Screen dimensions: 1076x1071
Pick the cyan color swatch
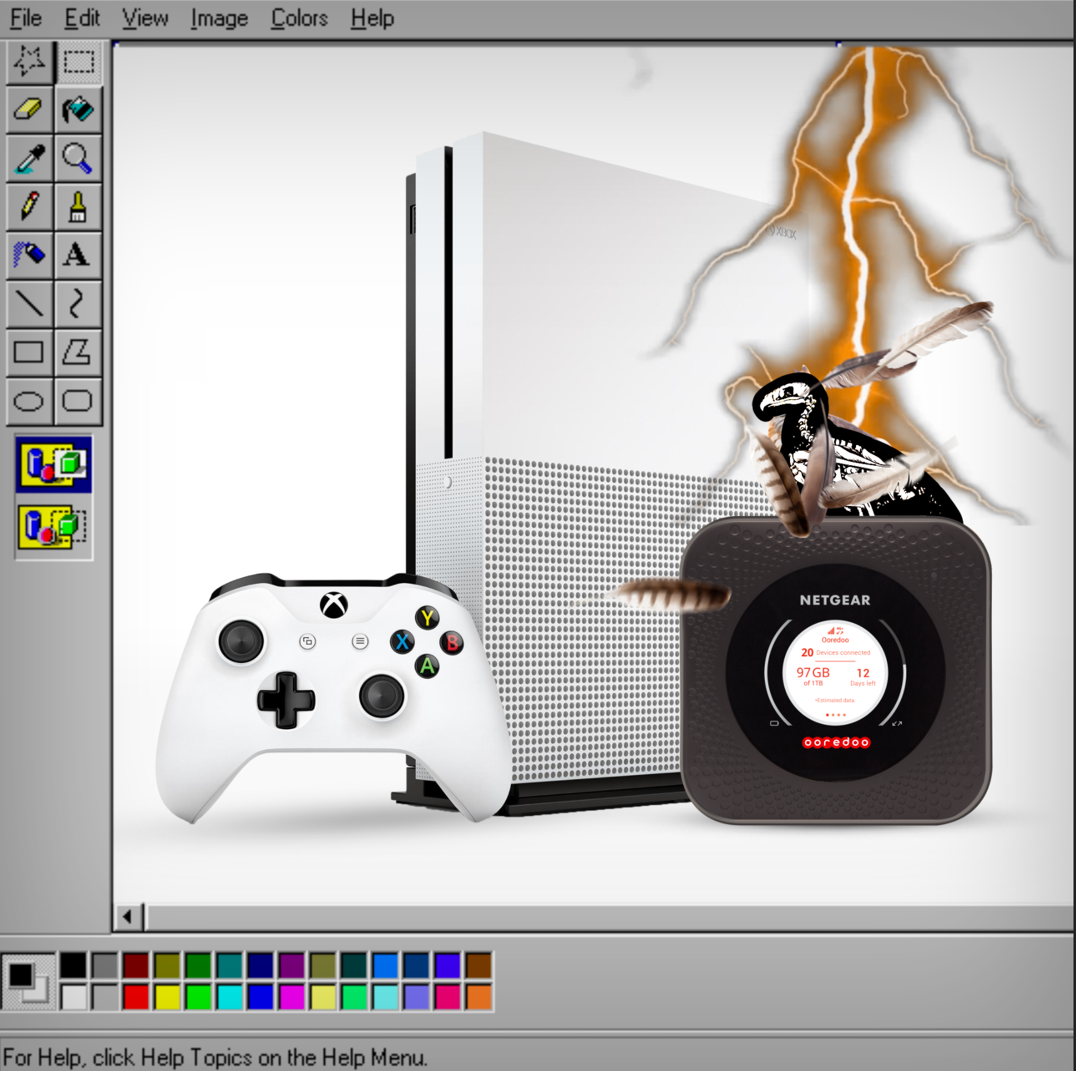(x=229, y=997)
